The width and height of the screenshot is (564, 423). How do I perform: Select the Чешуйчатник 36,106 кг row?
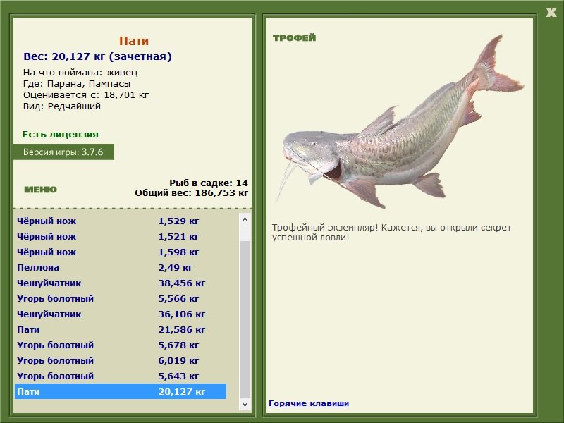pos(121,314)
